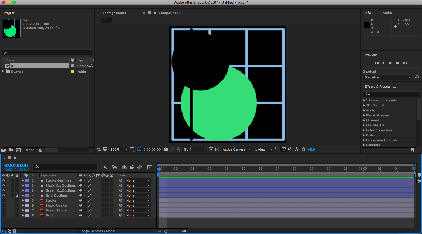Click the new composition icon in Project panel
The width and height of the screenshot is (422, 234).
18,150
